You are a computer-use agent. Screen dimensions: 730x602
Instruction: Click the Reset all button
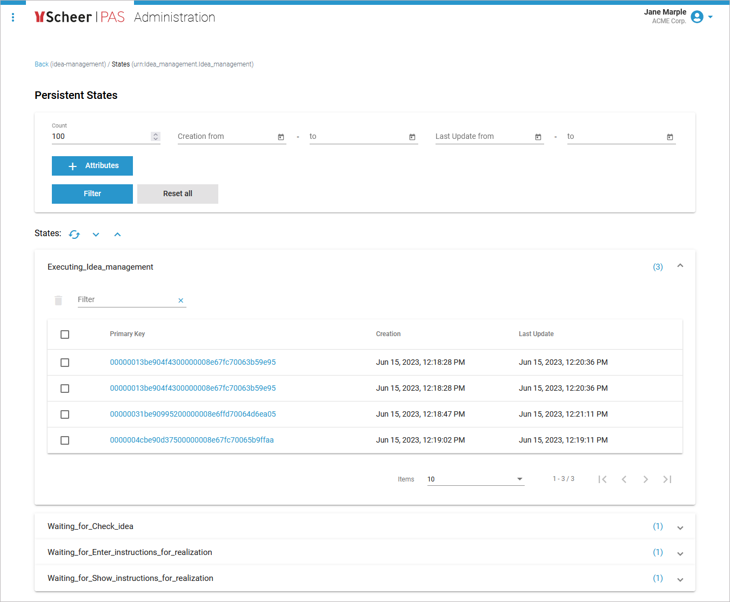178,194
